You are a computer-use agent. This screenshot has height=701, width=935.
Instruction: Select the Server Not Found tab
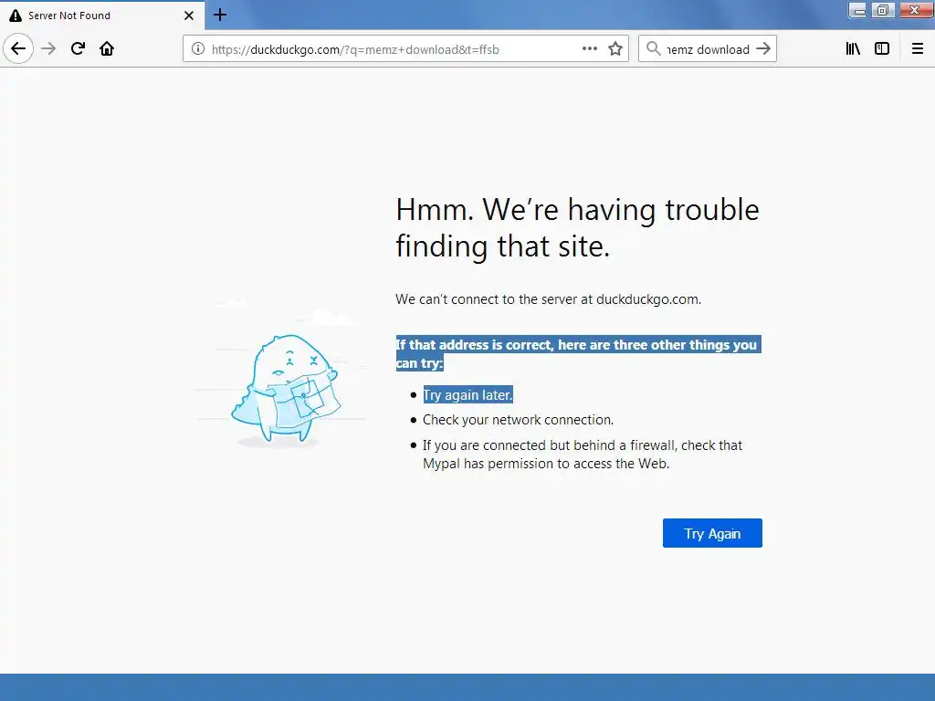[x=102, y=15]
